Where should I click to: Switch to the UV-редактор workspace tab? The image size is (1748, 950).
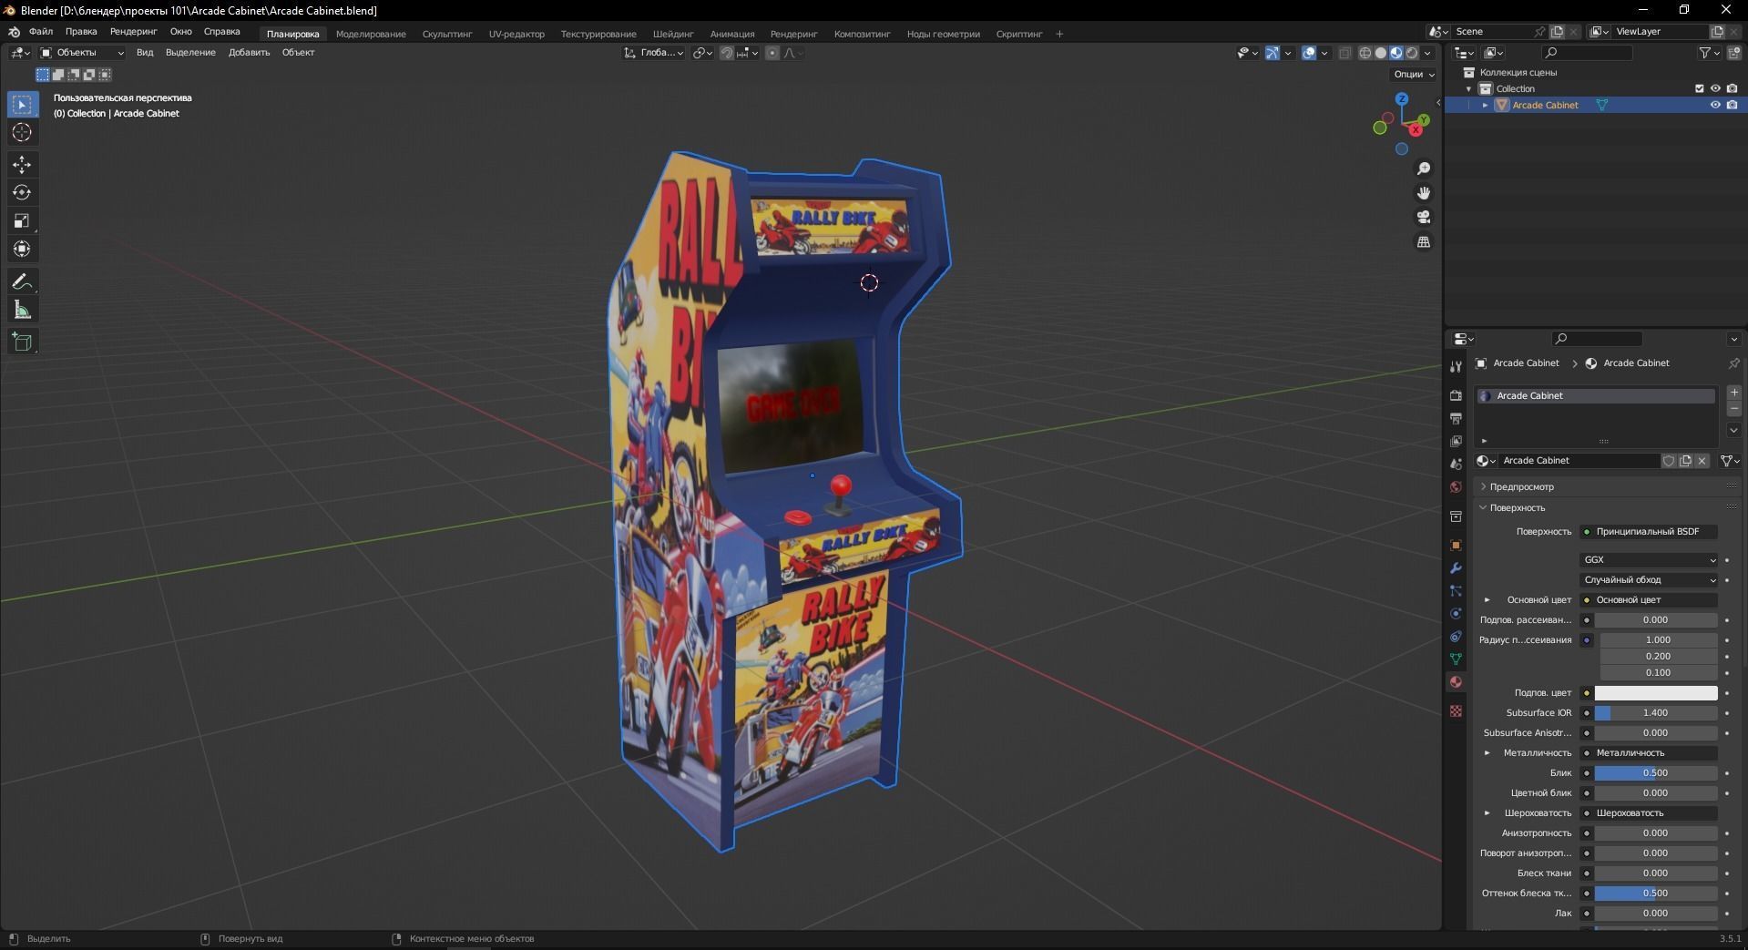pos(516,35)
